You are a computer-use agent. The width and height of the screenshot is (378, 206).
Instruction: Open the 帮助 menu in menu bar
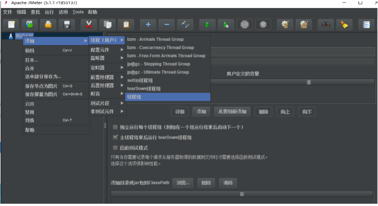pyautogui.click(x=93, y=12)
